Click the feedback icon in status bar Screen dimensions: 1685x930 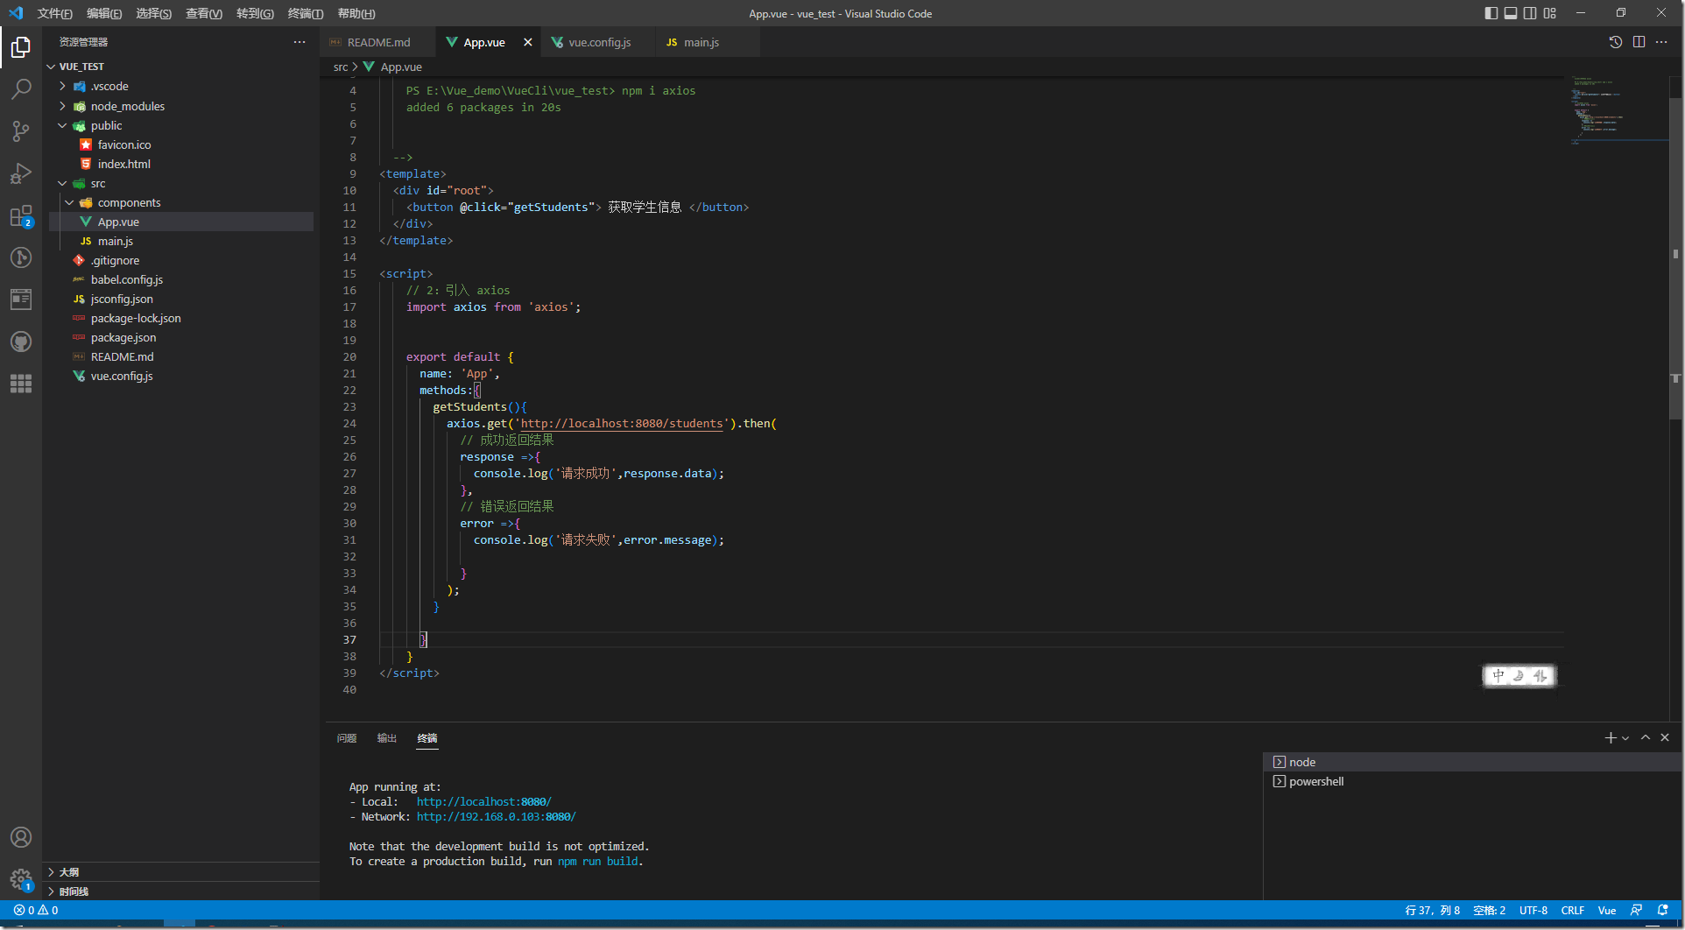tap(1636, 911)
